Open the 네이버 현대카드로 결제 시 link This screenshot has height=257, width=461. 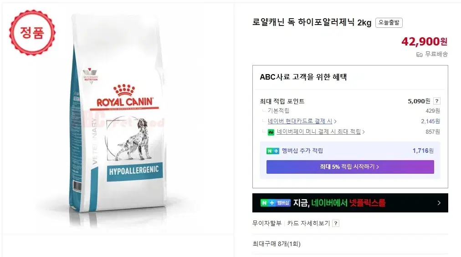point(300,121)
